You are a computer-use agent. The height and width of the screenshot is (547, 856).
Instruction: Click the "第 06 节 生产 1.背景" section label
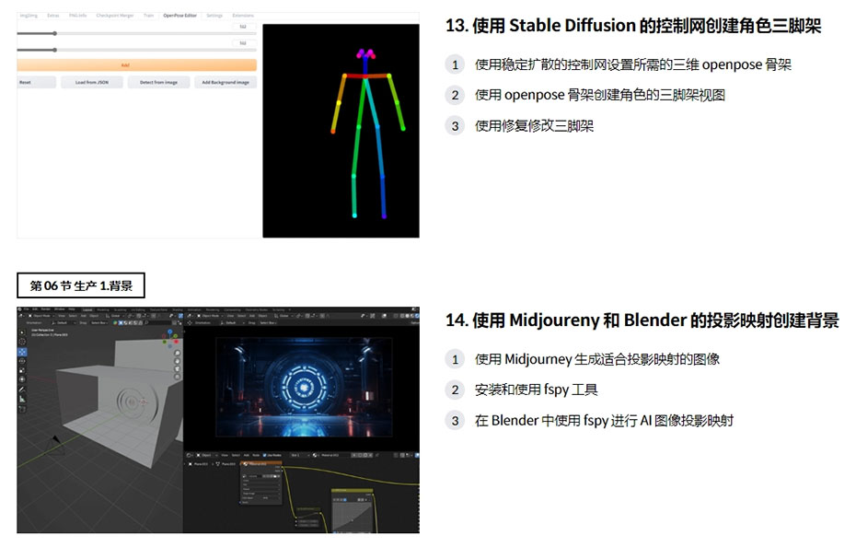point(81,285)
